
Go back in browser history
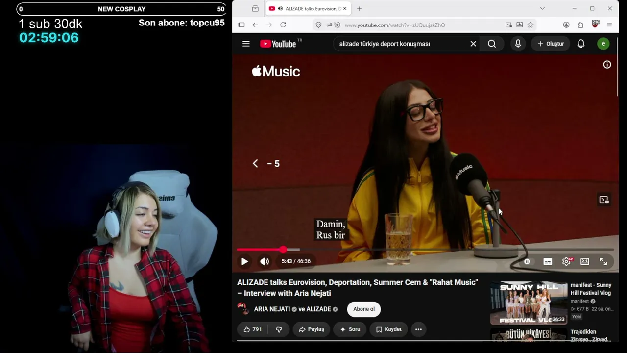(255, 25)
